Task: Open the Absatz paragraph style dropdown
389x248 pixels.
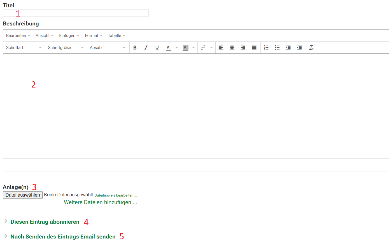Action: (108, 48)
